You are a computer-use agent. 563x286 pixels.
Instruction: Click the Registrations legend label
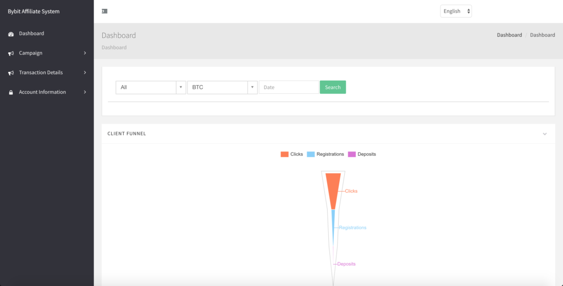(330, 154)
